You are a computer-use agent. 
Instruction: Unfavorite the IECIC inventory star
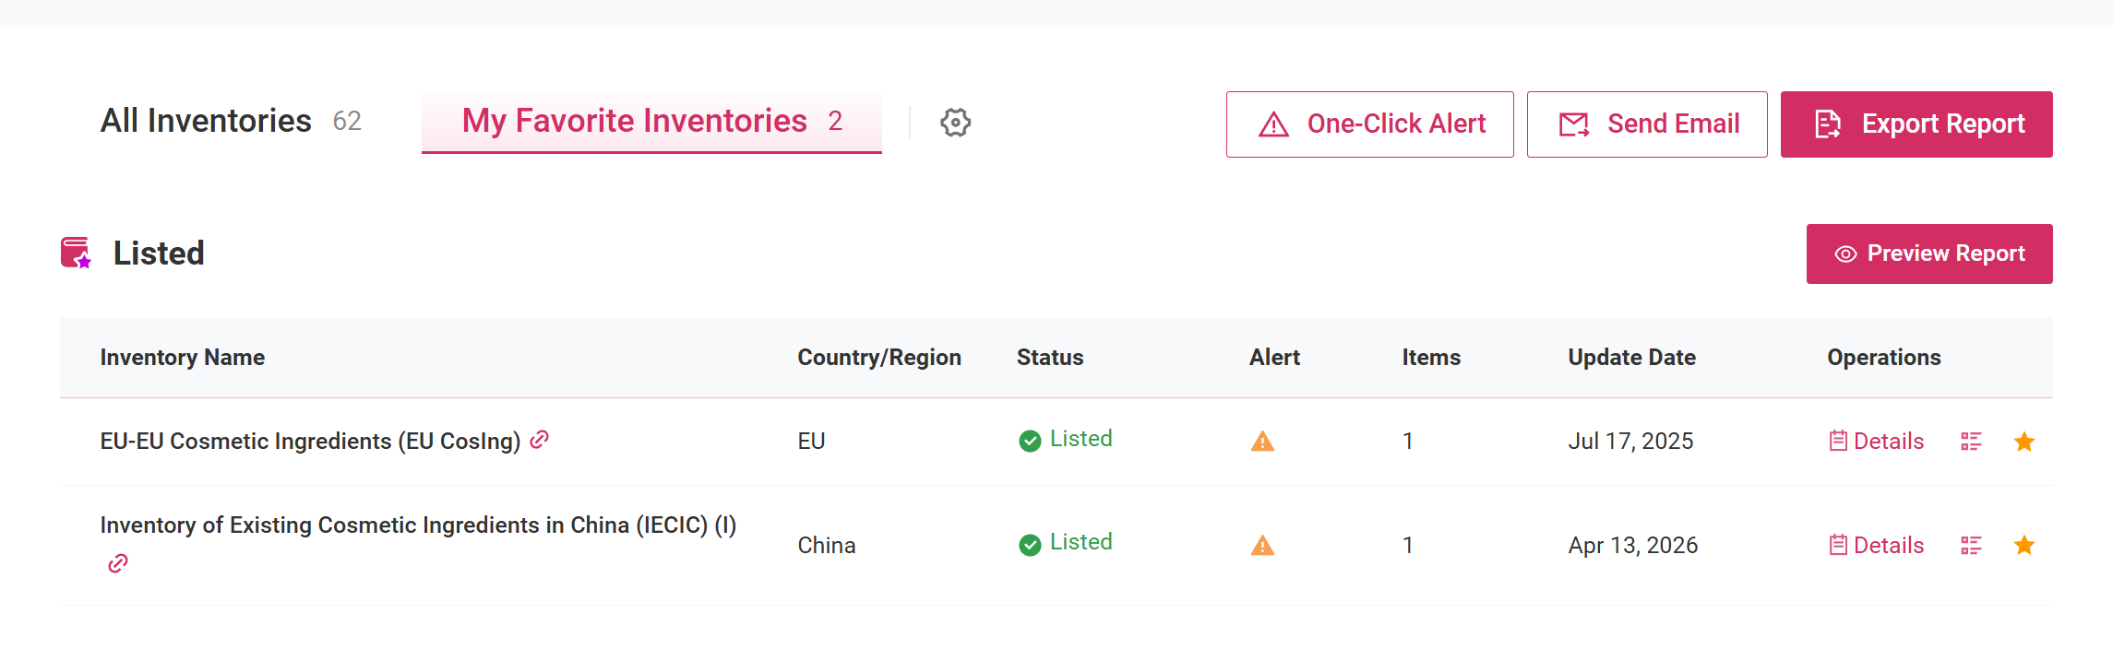tap(2024, 545)
